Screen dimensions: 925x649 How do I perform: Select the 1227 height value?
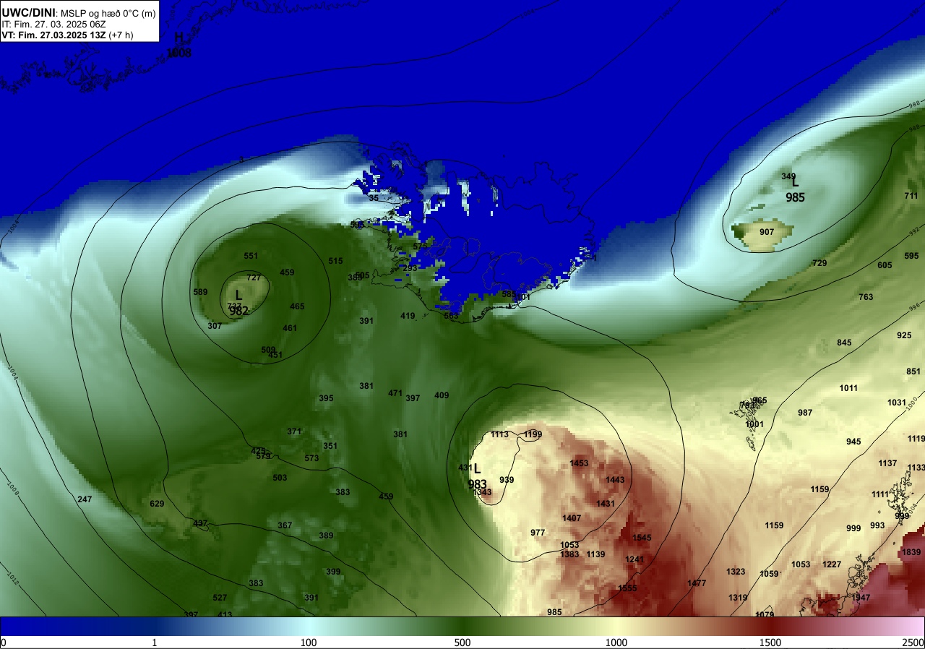(832, 564)
